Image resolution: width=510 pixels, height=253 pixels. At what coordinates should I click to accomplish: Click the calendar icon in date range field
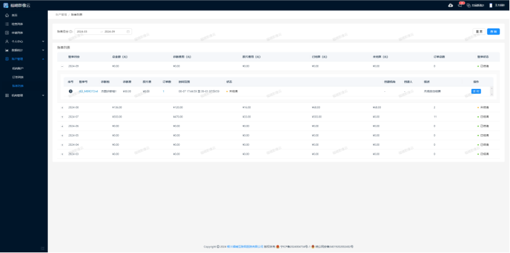tap(129, 31)
